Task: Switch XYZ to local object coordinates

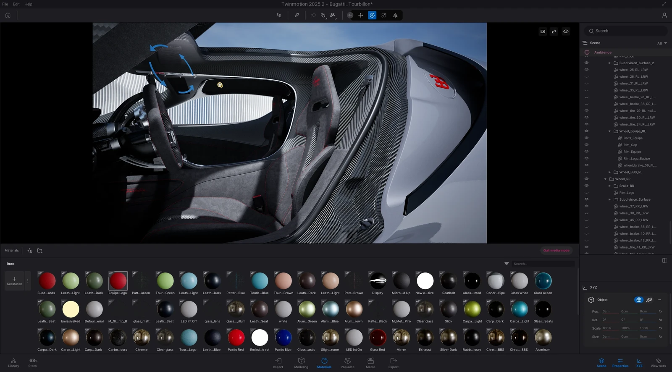Action: (649, 300)
